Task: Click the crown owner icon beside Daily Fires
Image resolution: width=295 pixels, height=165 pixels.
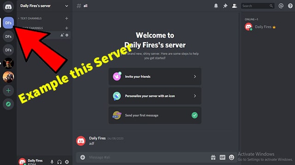Action: [x=274, y=27]
